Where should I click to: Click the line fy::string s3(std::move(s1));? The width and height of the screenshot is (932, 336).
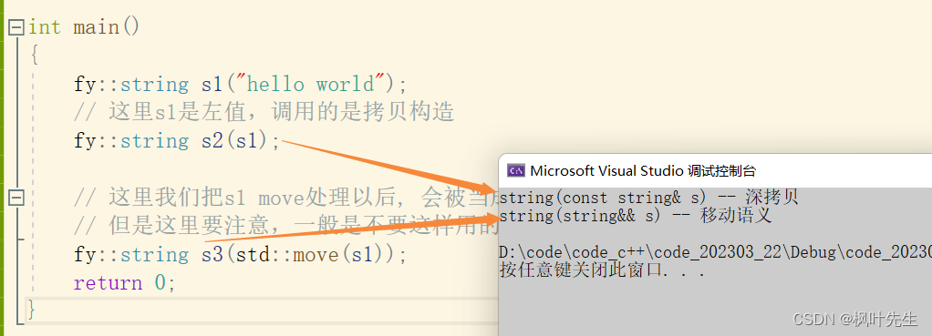coord(241,255)
